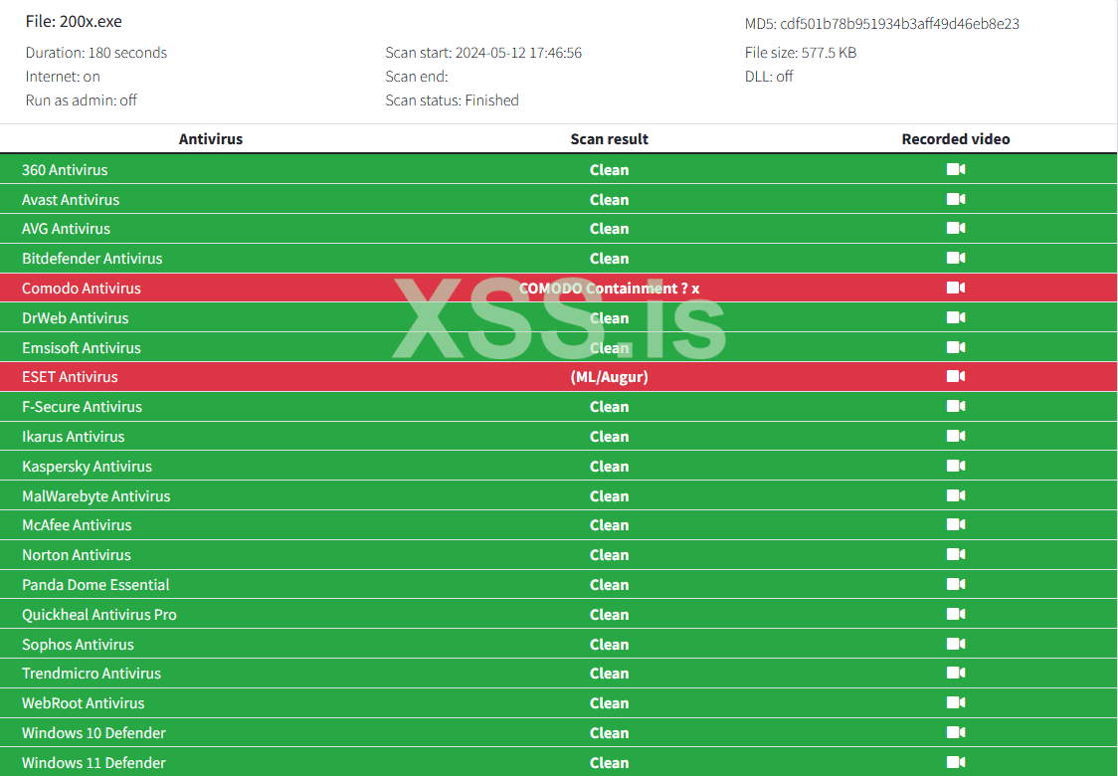The height and width of the screenshot is (776, 1118).
Task: Click the Avast Antivirus name
Action: (x=71, y=200)
